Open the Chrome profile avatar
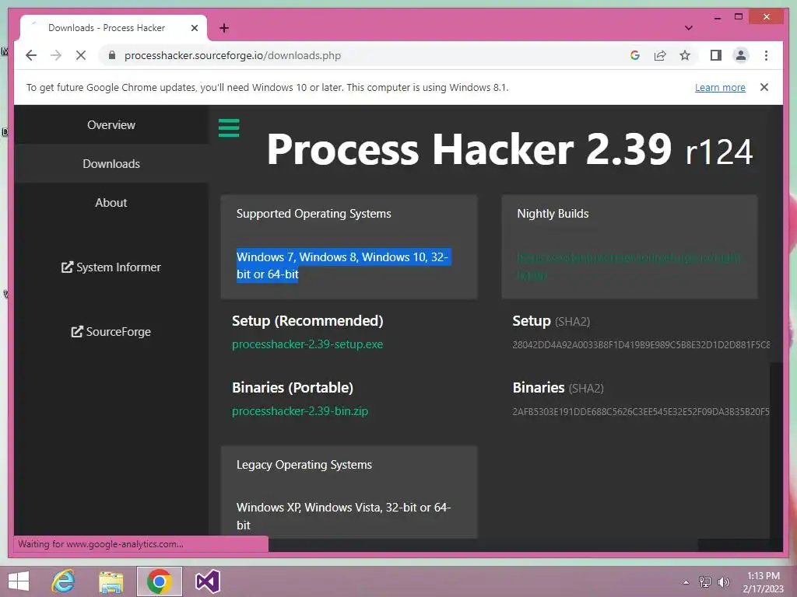The image size is (797, 597). pos(741,55)
